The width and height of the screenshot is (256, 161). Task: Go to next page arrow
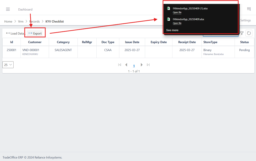pyautogui.click(x=142, y=65)
